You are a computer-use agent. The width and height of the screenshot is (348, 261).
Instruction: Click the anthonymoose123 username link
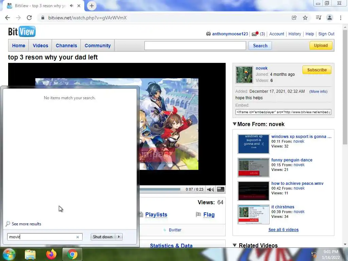230,34
